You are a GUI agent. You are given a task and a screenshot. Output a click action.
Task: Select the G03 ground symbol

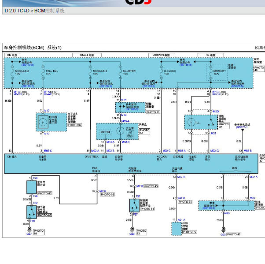224,230
